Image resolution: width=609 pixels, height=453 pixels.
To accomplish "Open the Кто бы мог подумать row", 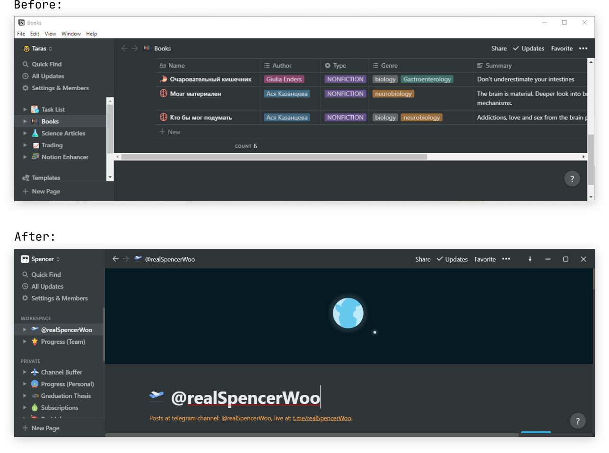I will click(200, 117).
